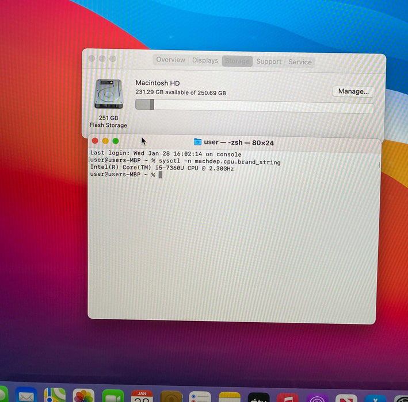Open Maps from the dock
The height and width of the screenshot is (402, 408).
pyautogui.click(x=55, y=395)
